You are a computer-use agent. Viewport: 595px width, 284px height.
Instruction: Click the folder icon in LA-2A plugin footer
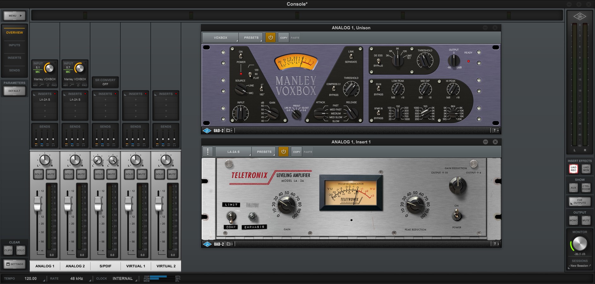tap(229, 244)
